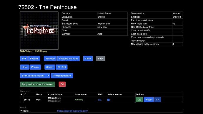The width and height of the screenshot is (203, 114).
Task: Mark station as Popular
Action: (x=35, y=67)
